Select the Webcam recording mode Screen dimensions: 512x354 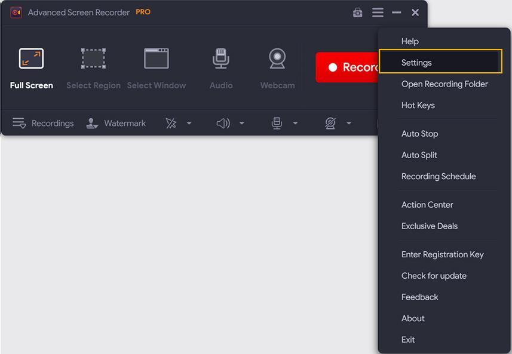click(277, 69)
